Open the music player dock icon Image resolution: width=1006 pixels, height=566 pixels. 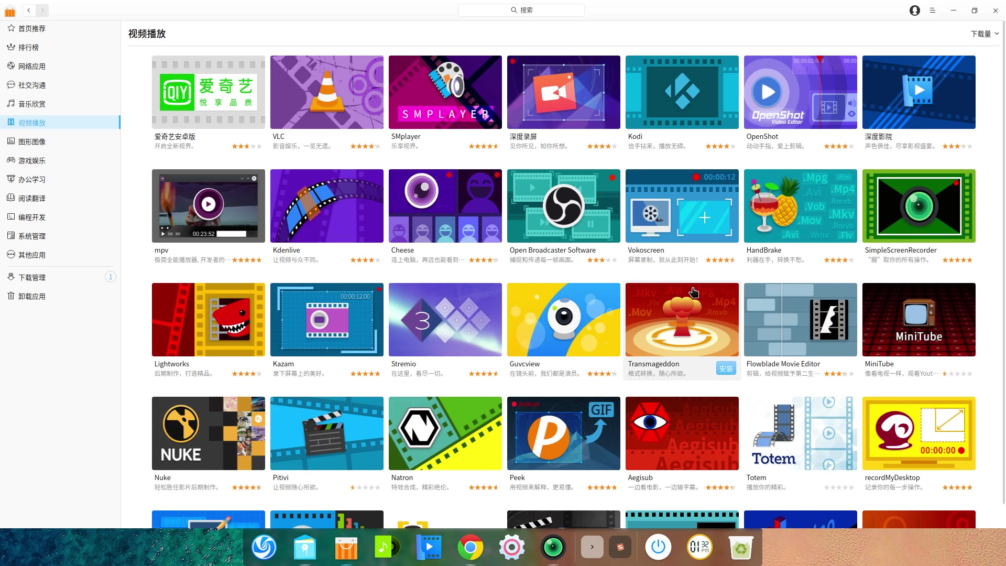click(387, 547)
